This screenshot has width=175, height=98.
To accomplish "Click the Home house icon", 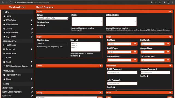I will point(4,16).
